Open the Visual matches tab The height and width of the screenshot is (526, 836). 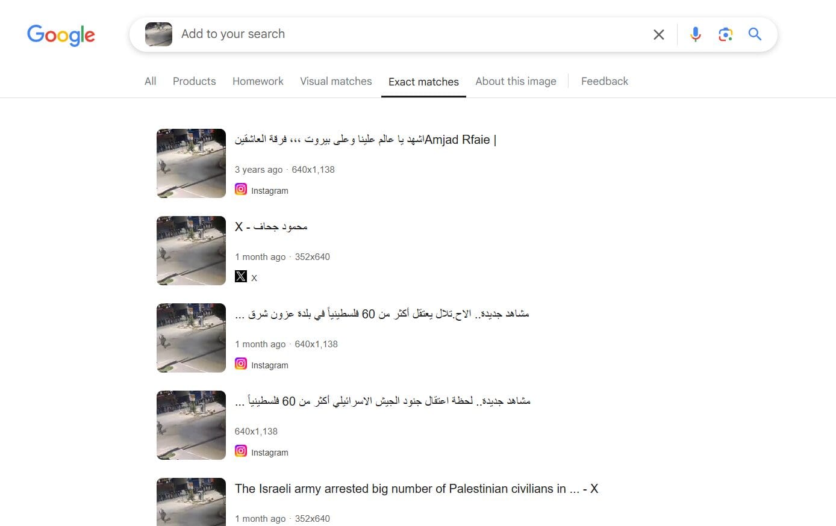(x=336, y=81)
